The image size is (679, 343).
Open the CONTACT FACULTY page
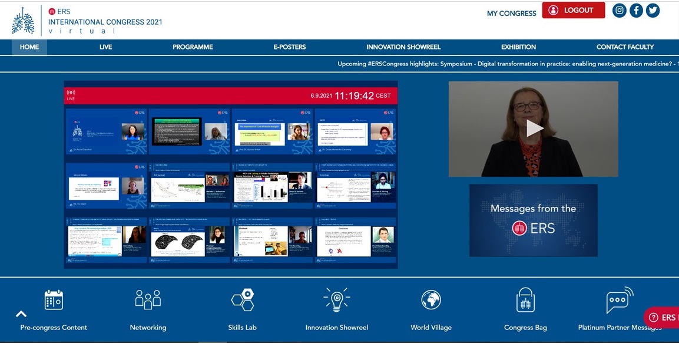click(625, 47)
